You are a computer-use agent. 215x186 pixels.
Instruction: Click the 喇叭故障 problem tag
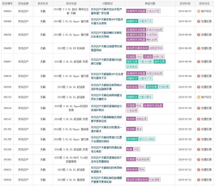click(152, 39)
